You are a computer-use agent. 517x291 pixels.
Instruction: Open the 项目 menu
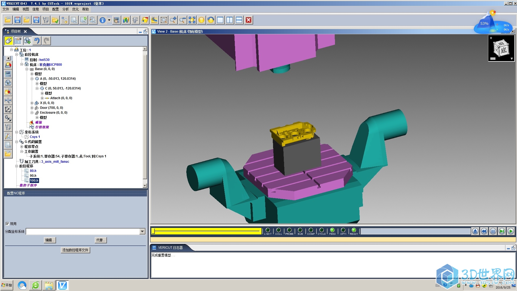(46, 9)
